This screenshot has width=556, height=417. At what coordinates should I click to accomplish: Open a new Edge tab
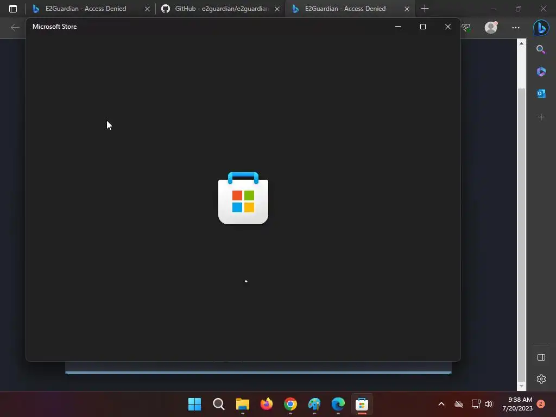425,9
